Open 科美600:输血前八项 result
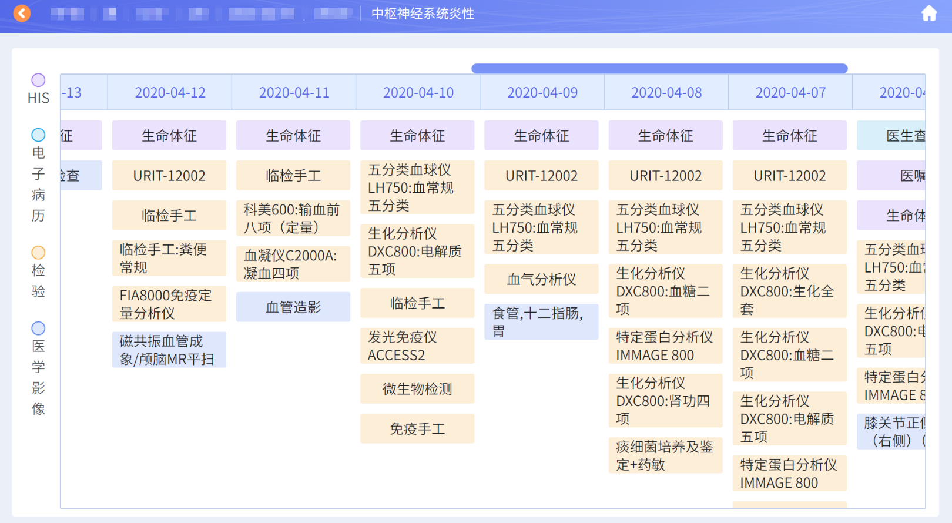Image resolution: width=952 pixels, height=523 pixels. click(x=293, y=219)
